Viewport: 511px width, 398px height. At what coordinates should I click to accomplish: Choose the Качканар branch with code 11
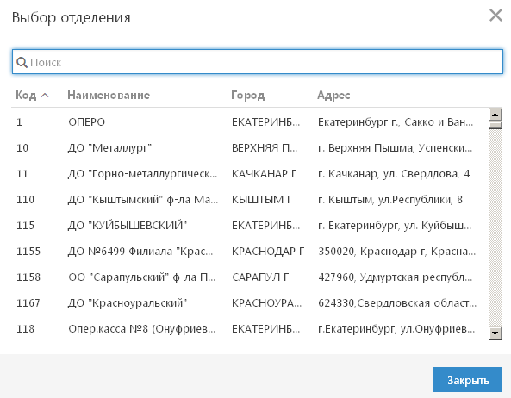click(250, 174)
